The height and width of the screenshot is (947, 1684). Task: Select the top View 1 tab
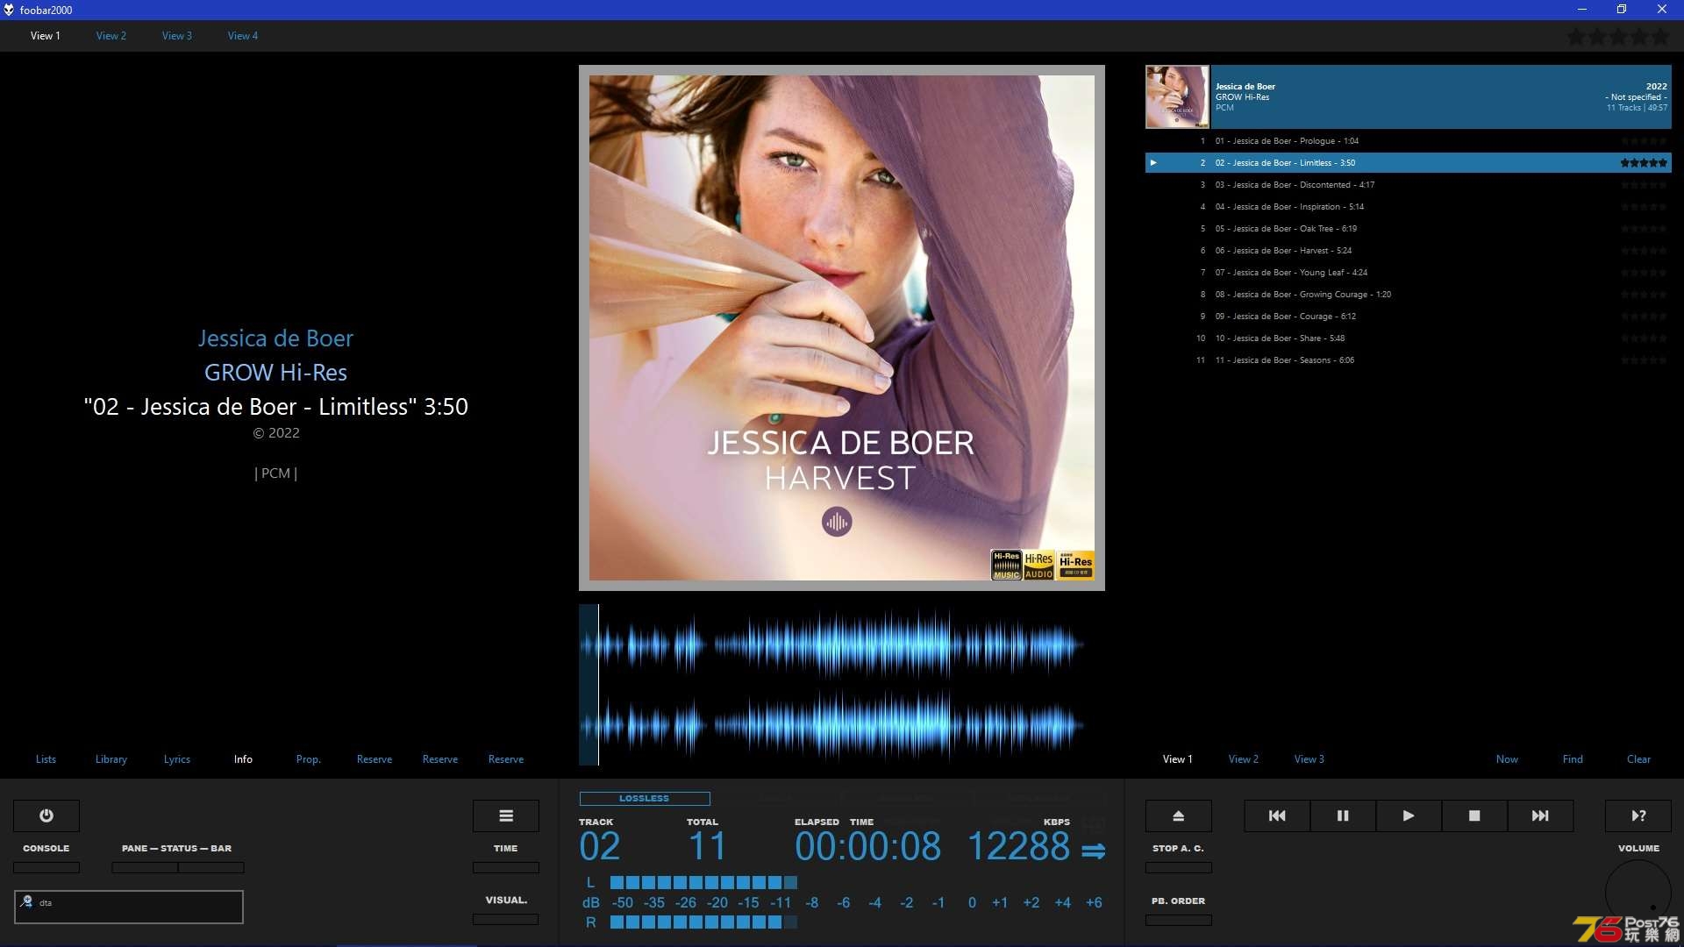click(46, 36)
